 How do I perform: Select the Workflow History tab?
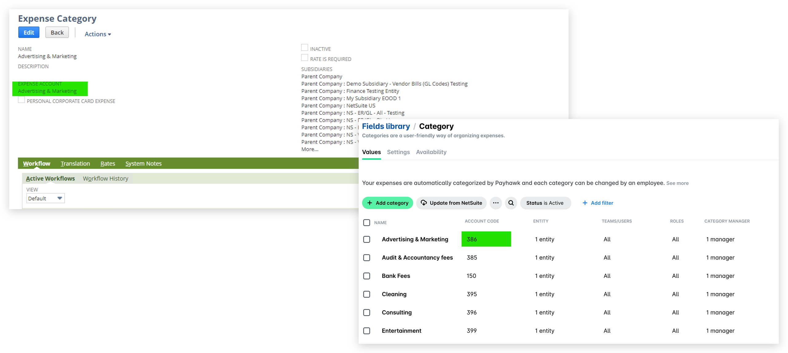click(105, 179)
